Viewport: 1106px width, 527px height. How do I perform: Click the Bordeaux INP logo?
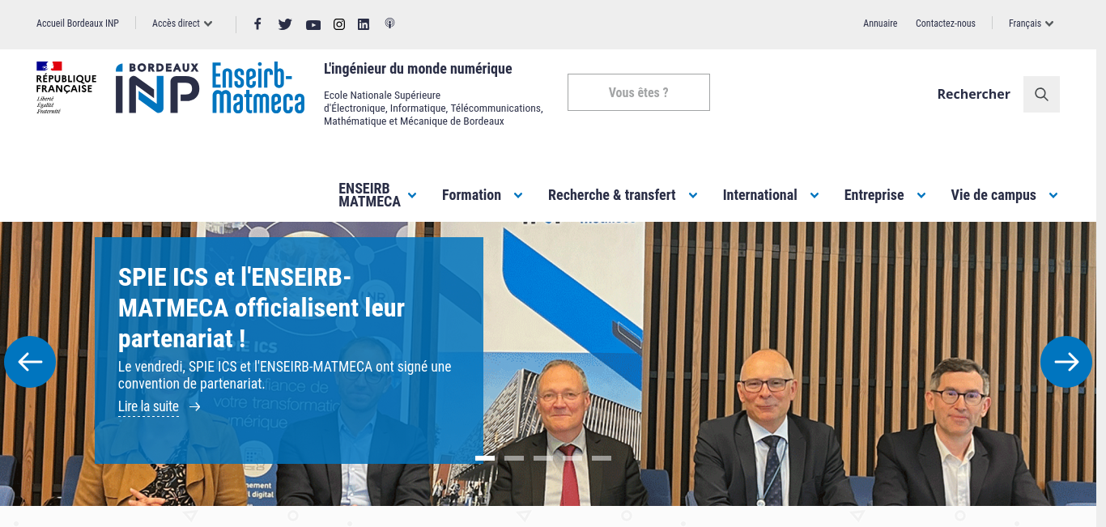point(157,88)
